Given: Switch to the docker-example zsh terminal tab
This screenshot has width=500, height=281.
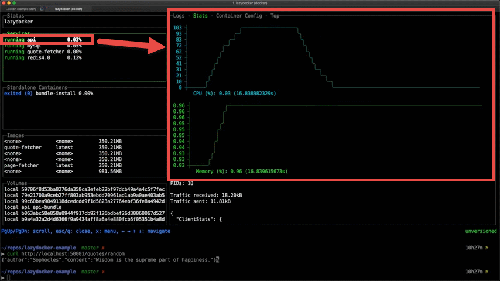Looking at the screenshot, I should 19,10.
